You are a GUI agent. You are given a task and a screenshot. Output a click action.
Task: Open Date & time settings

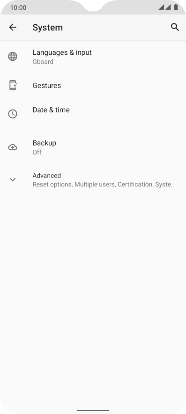[x=93, y=114]
